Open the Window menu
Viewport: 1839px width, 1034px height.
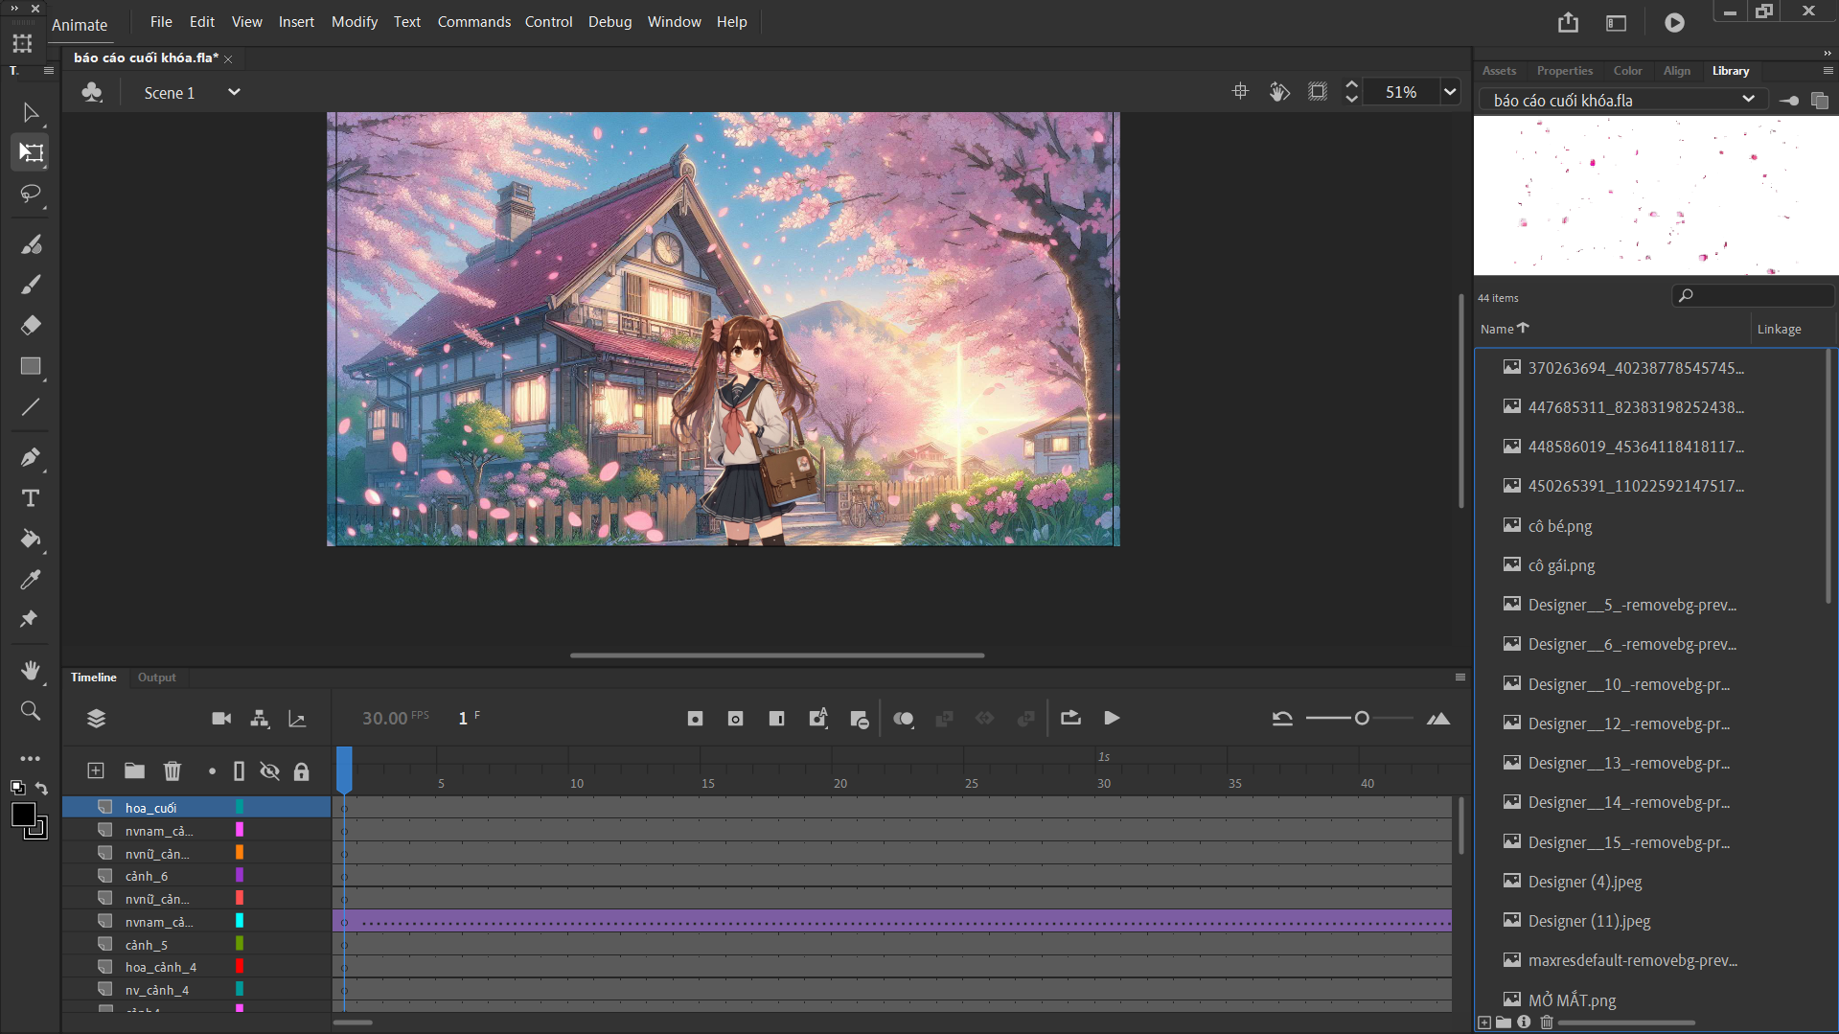[x=674, y=21]
